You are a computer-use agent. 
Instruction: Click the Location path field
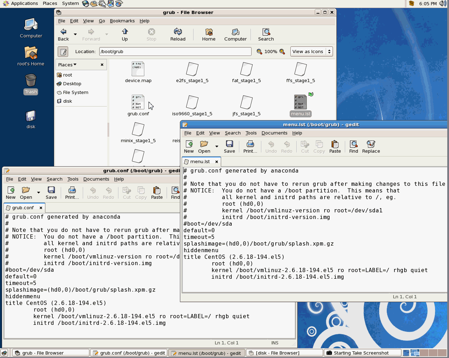tap(175, 51)
